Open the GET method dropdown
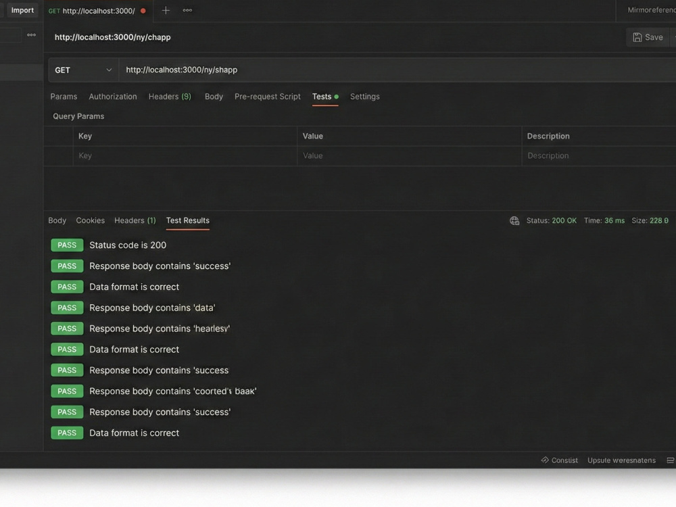Screen dimensions: 676x507 (x=83, y=70)
